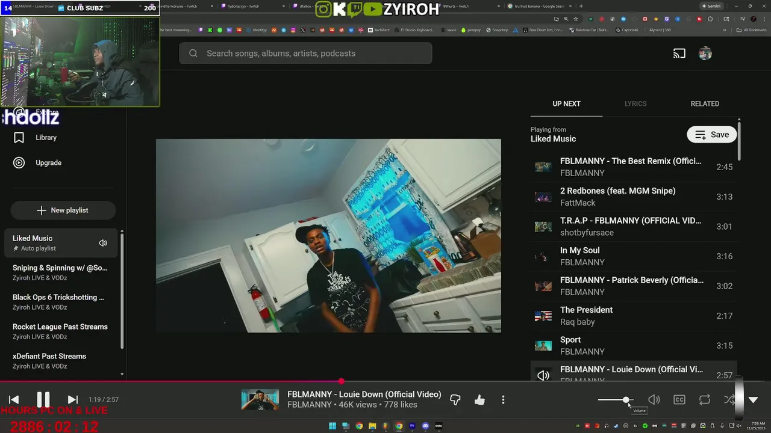Open Discord from the taskbar
771x433 pixels.
(425, 426)
